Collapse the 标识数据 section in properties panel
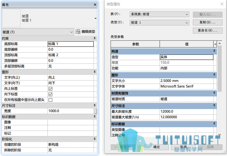 click(x=94, y=117)
